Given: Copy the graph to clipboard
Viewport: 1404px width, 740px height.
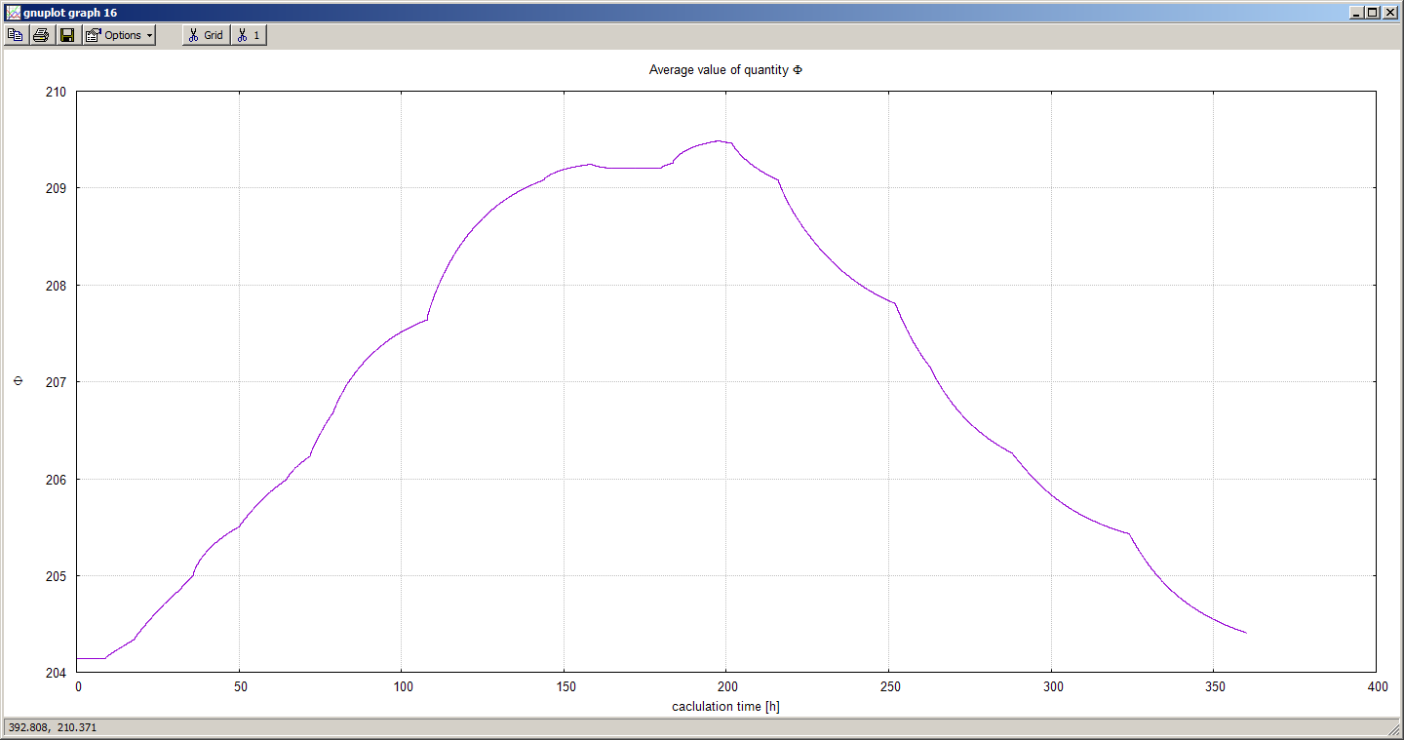Looking at the screenshot, I should (16, 35).
